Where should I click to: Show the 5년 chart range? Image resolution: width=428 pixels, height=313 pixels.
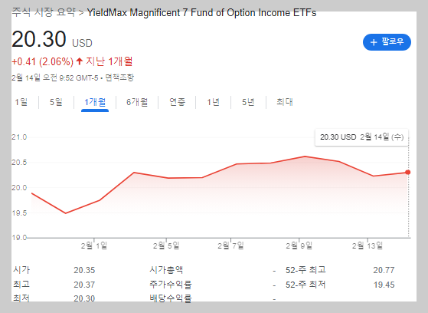coord(248,102)
